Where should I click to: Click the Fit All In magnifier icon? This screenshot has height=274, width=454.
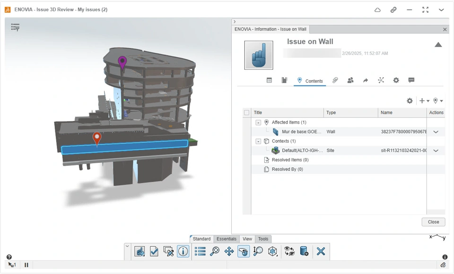click(215, 251)
